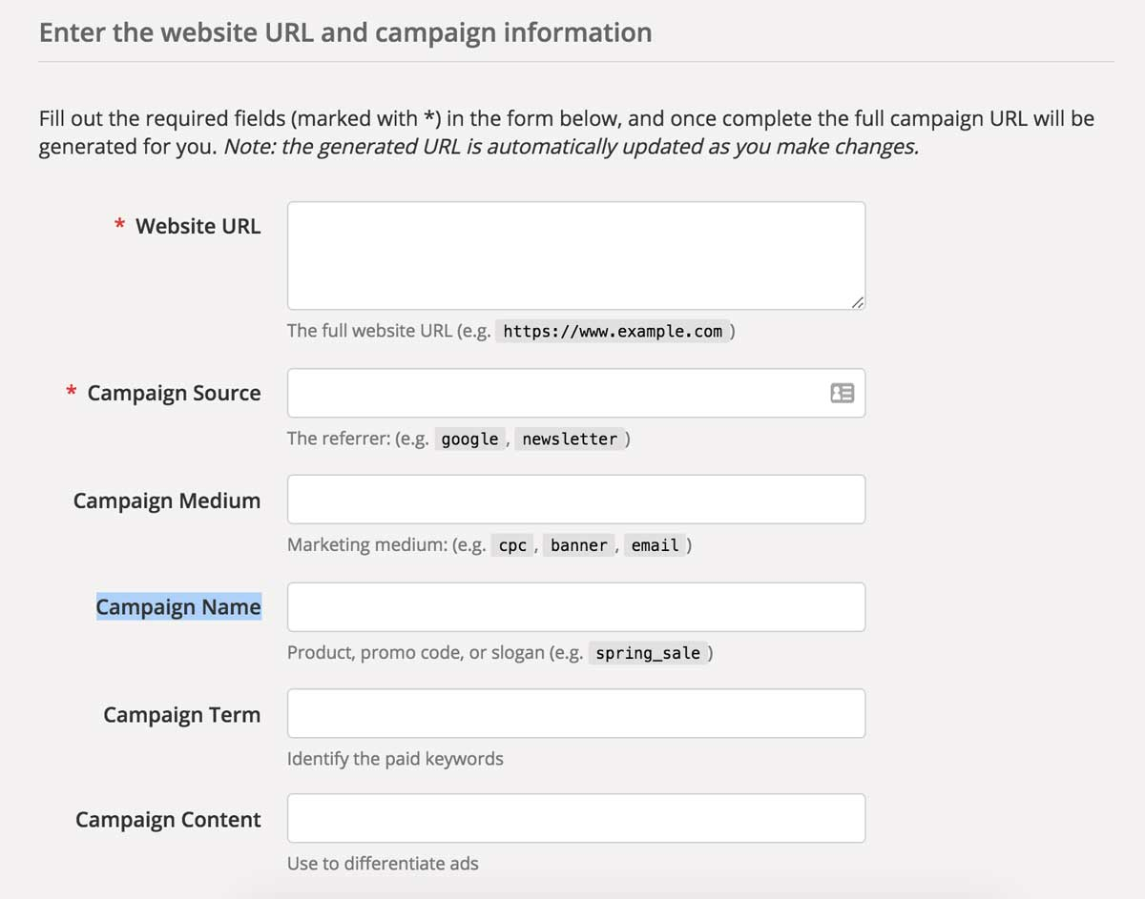Focus the Campaign Source input field
This screenshot has width=1145, height=899.
tap(553, 393)
